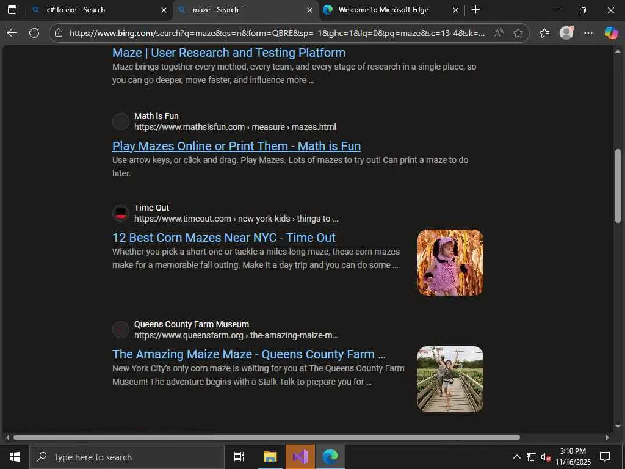
Task: Close the 'c# to exe - Search' tab
Action: click(164, 10)
